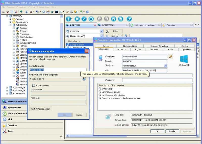Click the blue refresh circle icon
This screenshot has height=144, width=202.
[91, 19]
